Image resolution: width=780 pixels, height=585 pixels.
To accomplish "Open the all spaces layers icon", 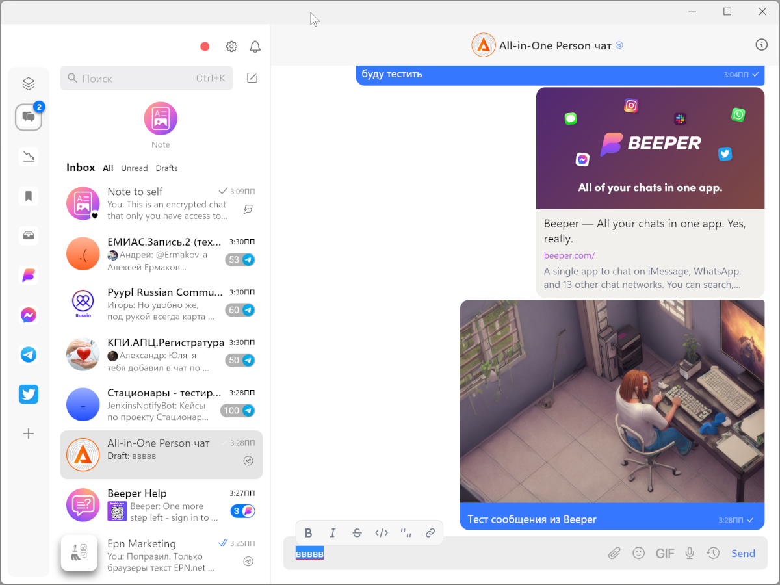I will point(28,84).
